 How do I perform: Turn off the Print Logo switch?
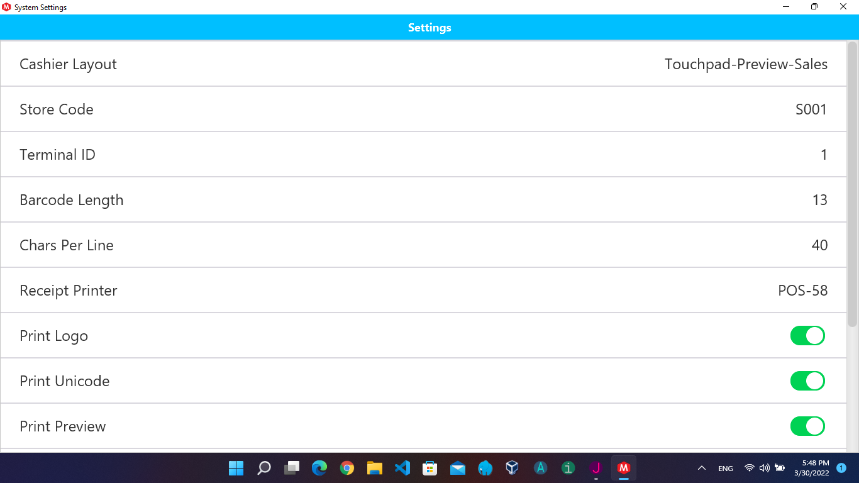coord(807,336)
